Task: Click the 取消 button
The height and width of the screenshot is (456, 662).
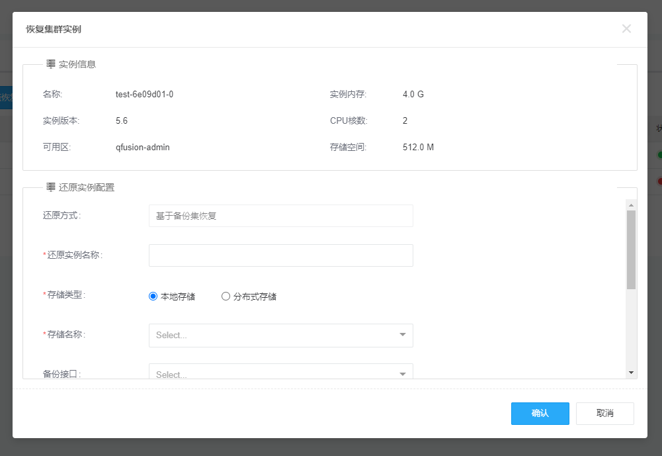Action: (604, 414)
